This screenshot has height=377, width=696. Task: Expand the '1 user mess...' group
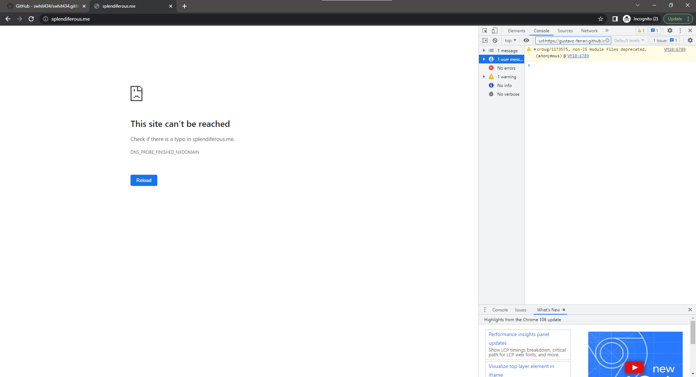tap(484, 59)
